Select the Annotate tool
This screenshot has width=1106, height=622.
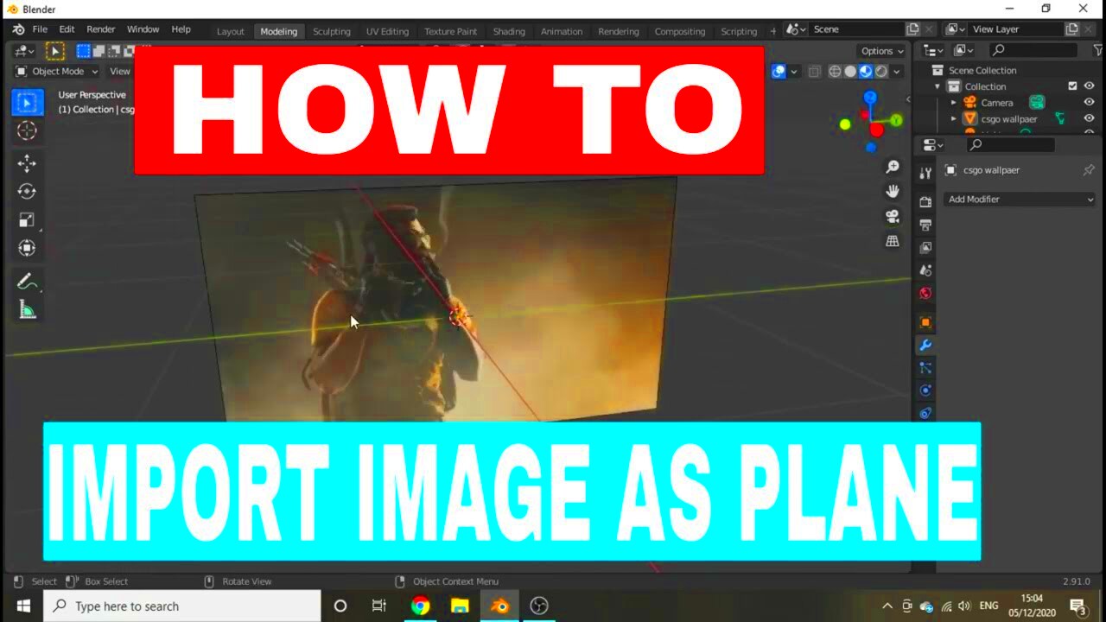pos(27,282)
